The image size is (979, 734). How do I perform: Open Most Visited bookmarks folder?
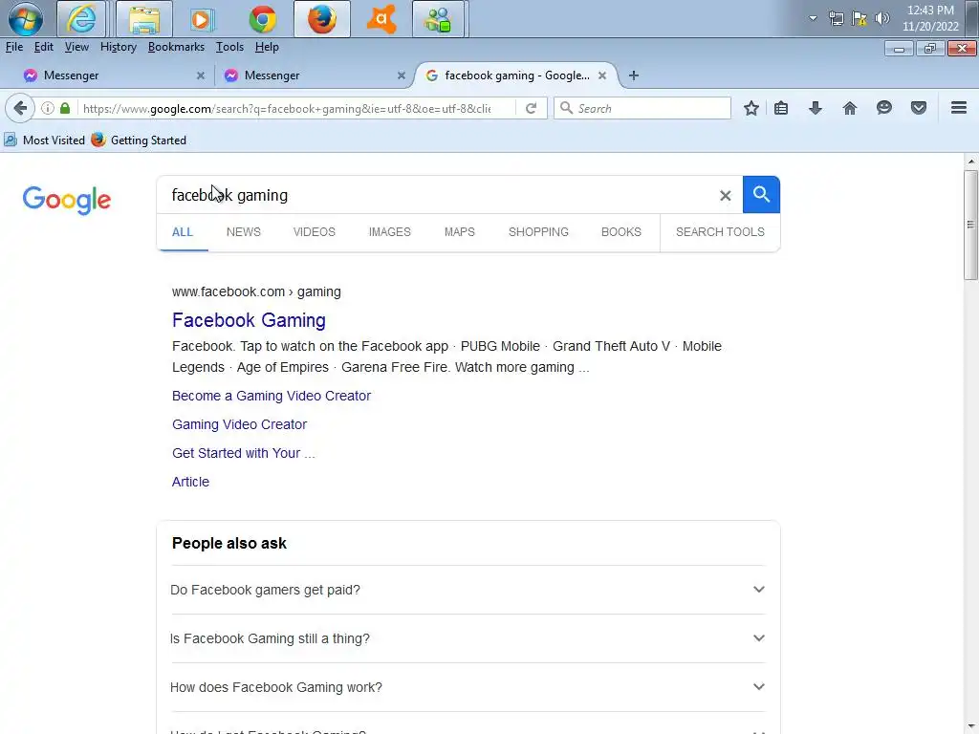click(x=44, y=140)
